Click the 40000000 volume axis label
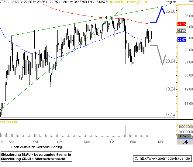This screenshot has height=167, width=193. pyautogui.click(x=185, y=127)
